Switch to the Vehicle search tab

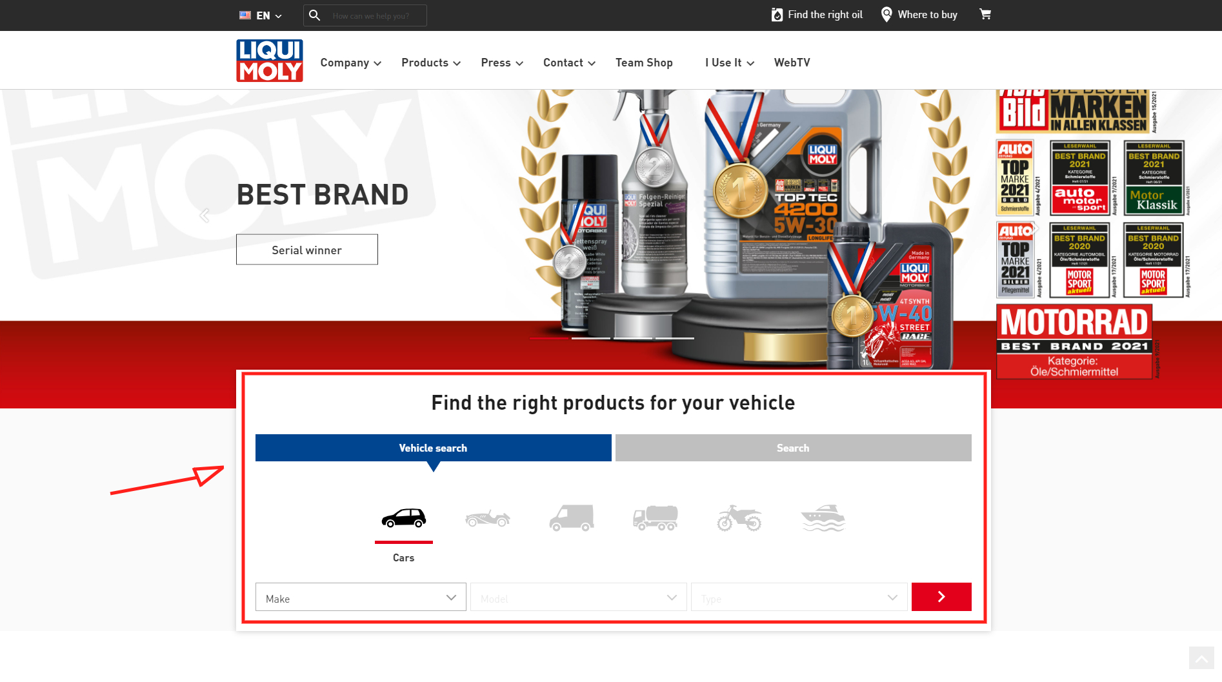(x=434, y=448)
